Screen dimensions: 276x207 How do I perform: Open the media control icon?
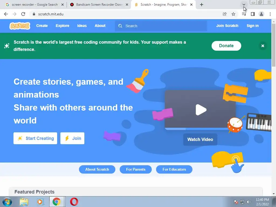(x=244, y=14)
